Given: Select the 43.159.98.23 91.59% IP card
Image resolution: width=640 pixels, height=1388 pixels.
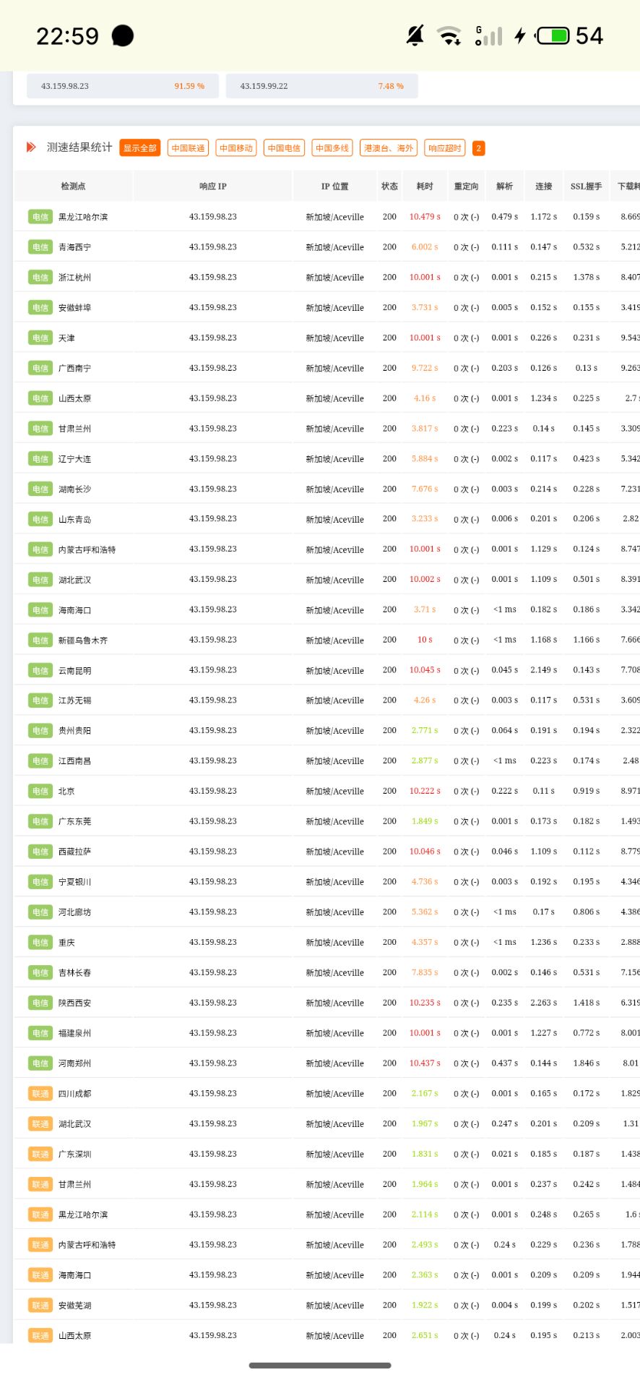Looking at the screenshot, I should [x=122, y=86].
